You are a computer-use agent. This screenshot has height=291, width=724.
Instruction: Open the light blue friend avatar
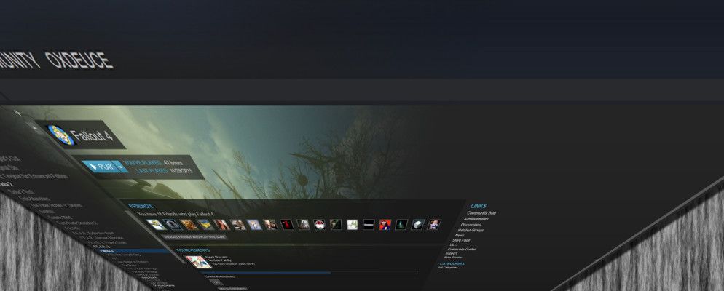(254, 225)
